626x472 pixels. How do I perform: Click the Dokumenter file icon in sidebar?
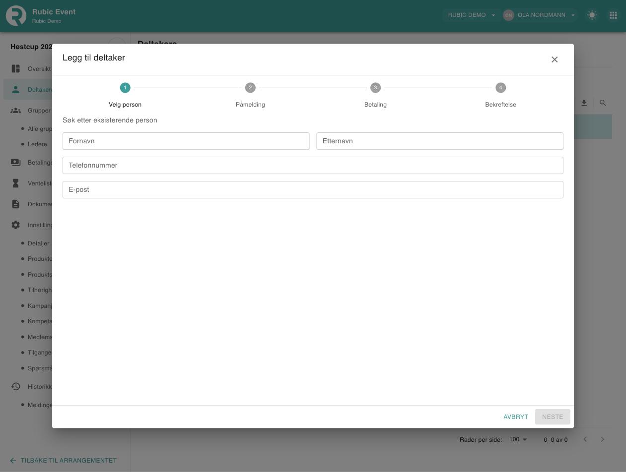point(16,204)
